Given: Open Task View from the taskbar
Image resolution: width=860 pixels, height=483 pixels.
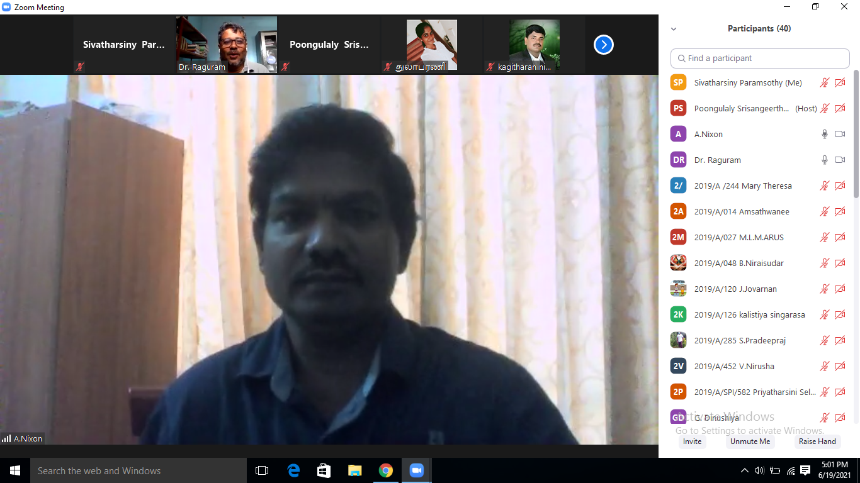Looking at the screenshot, I should [x=262, y=470].
